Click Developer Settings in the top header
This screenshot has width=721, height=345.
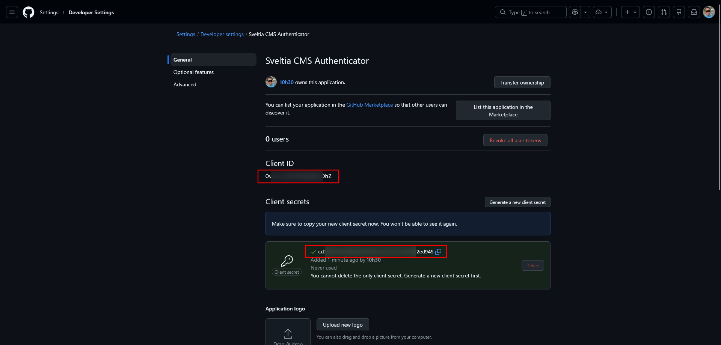[91, 12]
